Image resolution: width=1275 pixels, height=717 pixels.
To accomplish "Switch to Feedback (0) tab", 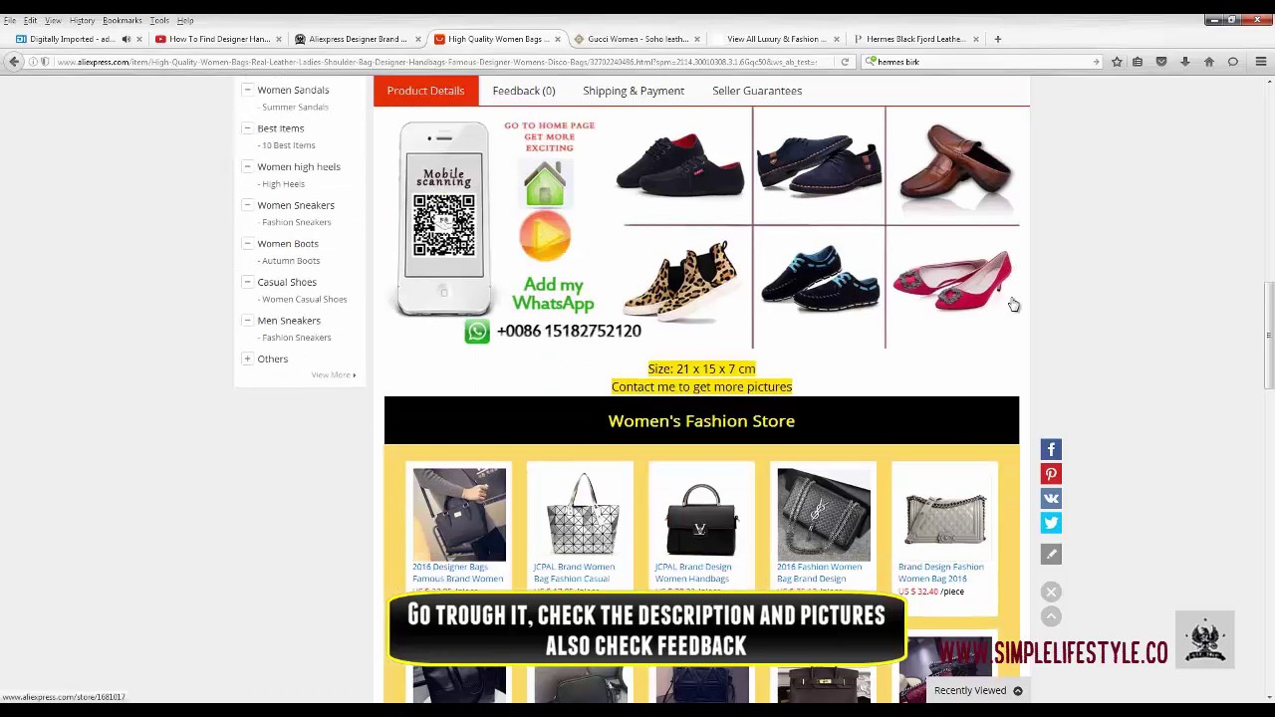I will click(523, 91).
